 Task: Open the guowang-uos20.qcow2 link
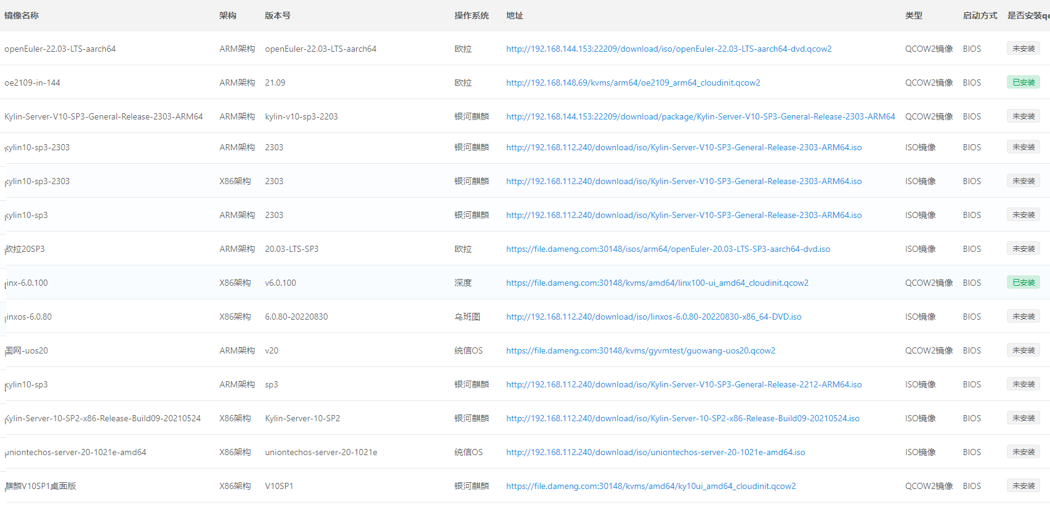click(x=640, y=350)
